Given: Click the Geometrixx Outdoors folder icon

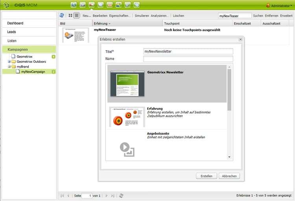Looking at the screenshot, I should tap(13, 62).
